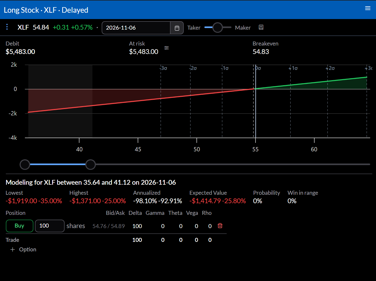Click the shares quantity field 100
This screenshot has width=376, height=281.
50,226
